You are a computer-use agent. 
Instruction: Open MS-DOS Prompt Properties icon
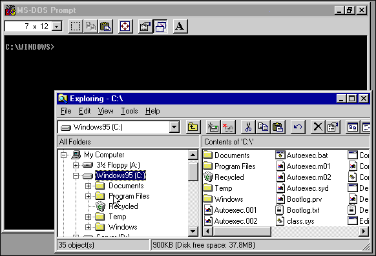(145, 26)
